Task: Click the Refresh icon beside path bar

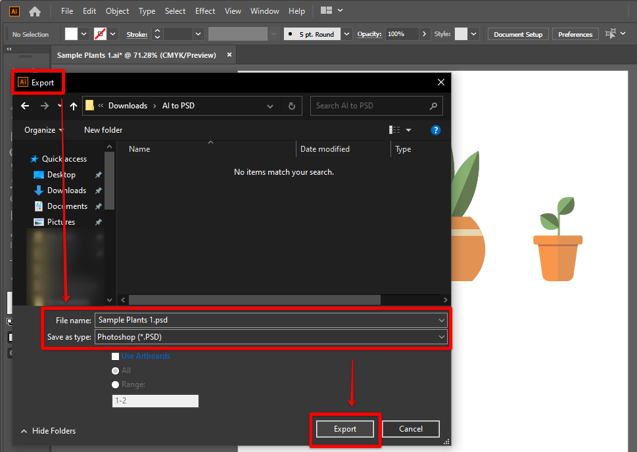Action: coord(292,106)
